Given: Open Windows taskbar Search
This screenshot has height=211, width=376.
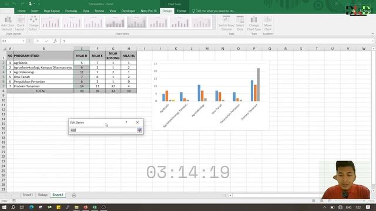Looking at the screenshot, I should pyautogui.click(x=13, y=207).
